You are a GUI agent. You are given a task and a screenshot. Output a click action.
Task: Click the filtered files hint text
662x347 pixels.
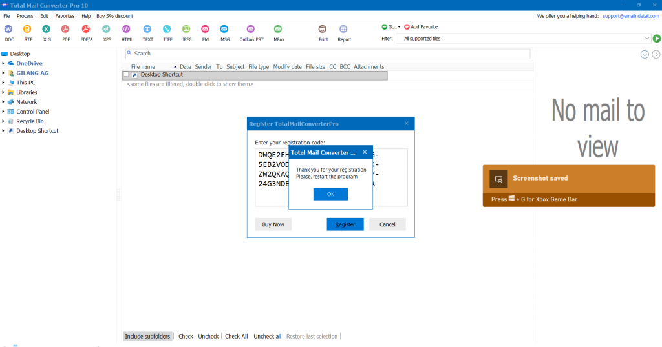190,84
